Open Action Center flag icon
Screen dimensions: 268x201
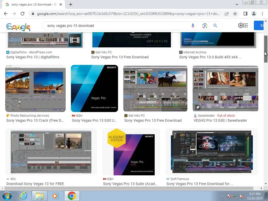[x=229, y=196]
